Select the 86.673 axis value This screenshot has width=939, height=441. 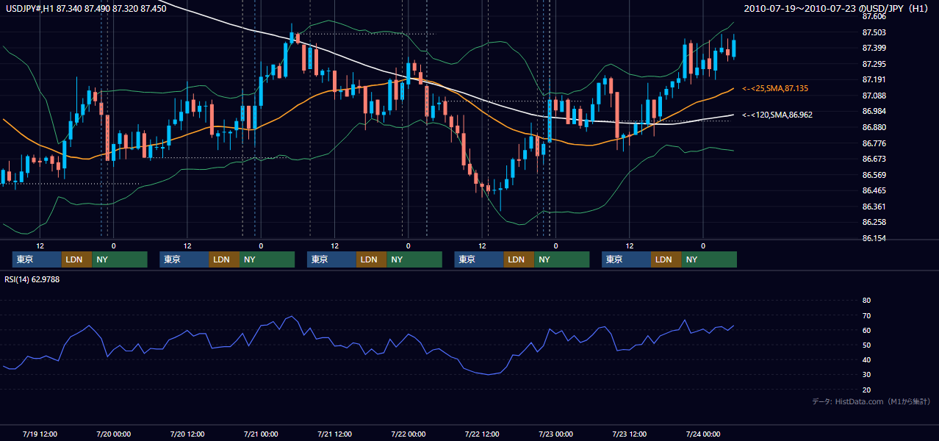pos(874,159)
